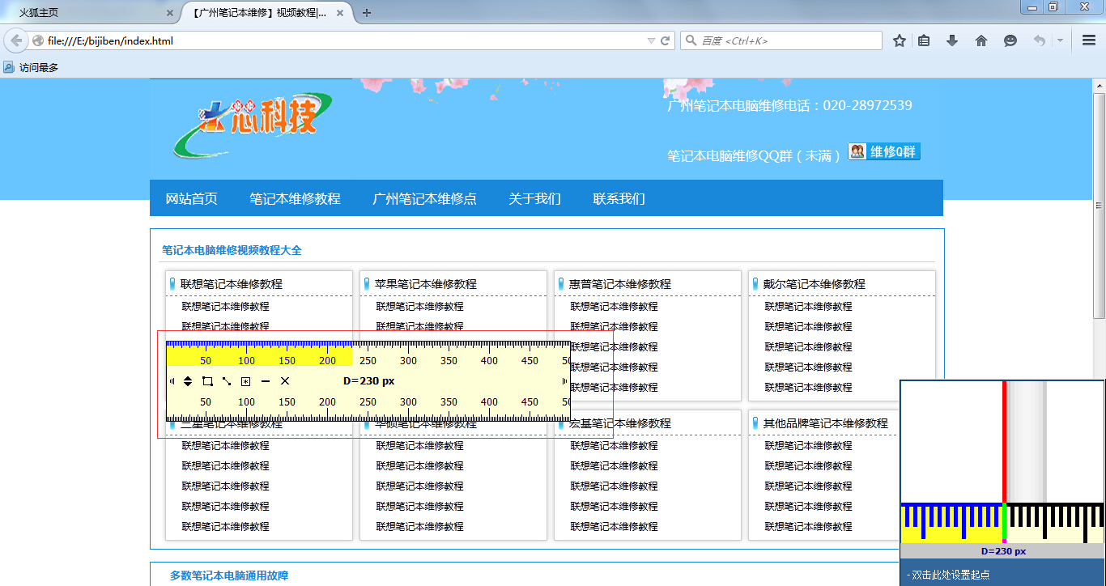Open 笔记本维修教程 in the navigation bar
Image resolution: width=1106 pixels, height=586 pixels.
point(295,198)
